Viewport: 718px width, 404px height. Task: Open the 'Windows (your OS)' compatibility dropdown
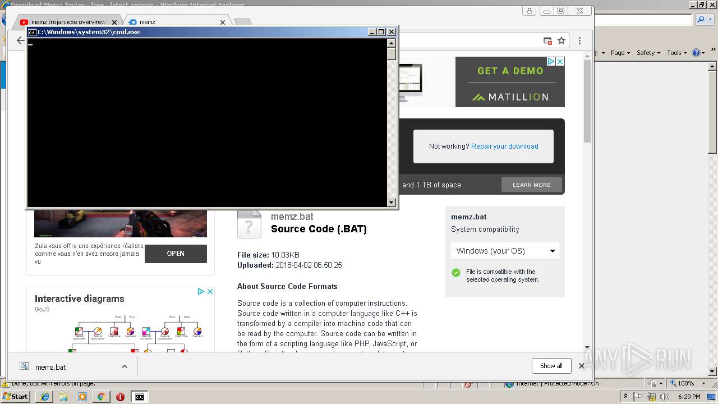505,251
